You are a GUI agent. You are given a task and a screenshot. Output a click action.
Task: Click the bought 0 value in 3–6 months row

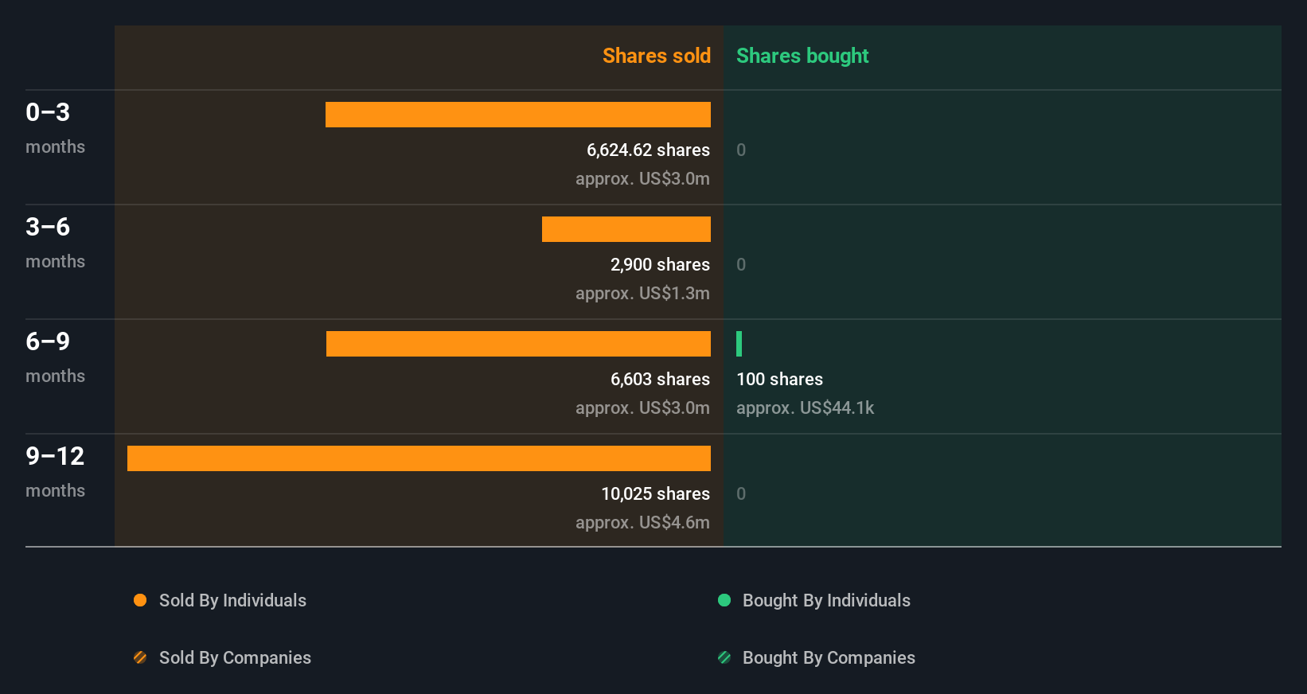tap(741, 264)
